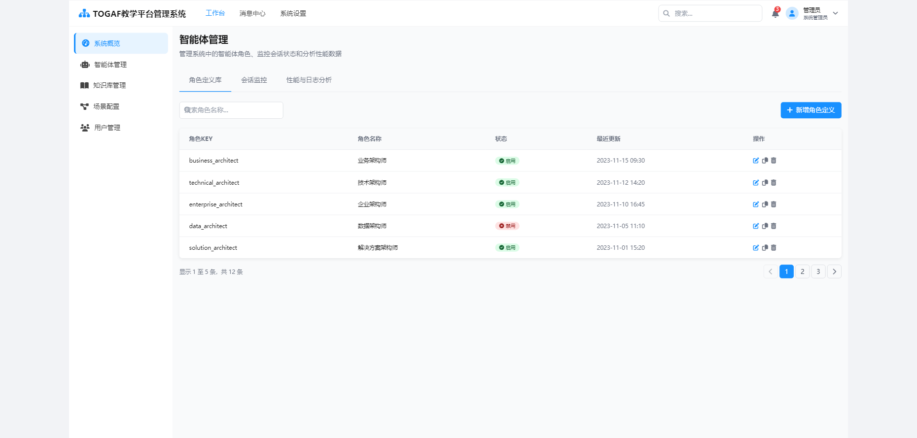Switch to the 性能与日志分析 tab

tap(309, 80)
